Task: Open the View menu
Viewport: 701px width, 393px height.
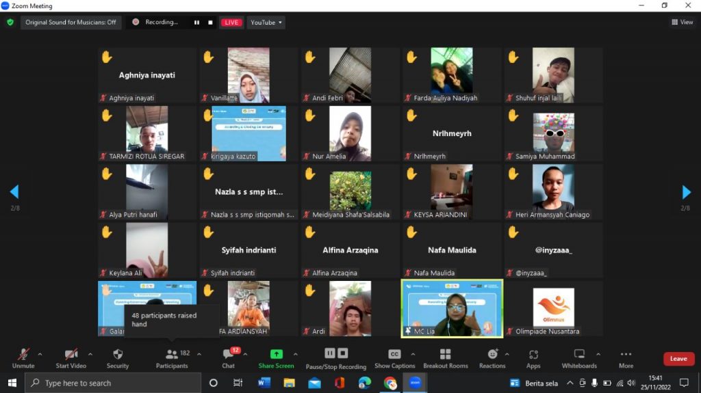Action: pyautogui.click(x=683, y=23)
